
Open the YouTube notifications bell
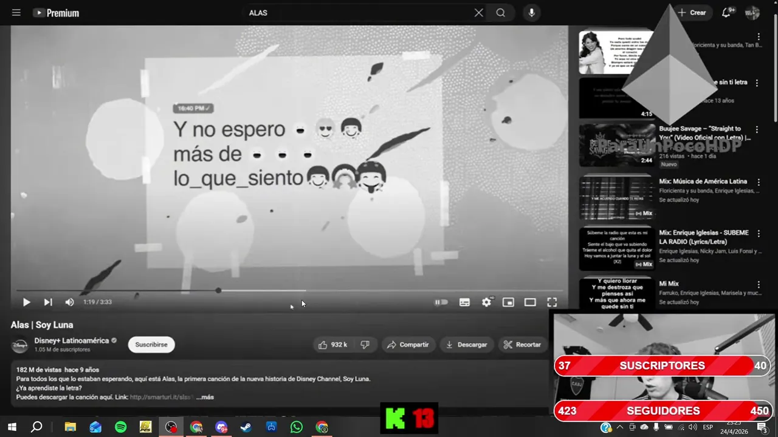pyautogui.click(x=726, y=13)
